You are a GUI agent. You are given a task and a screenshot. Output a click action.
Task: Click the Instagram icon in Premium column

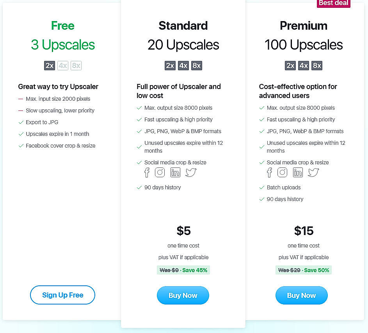[x=282, y=172]
